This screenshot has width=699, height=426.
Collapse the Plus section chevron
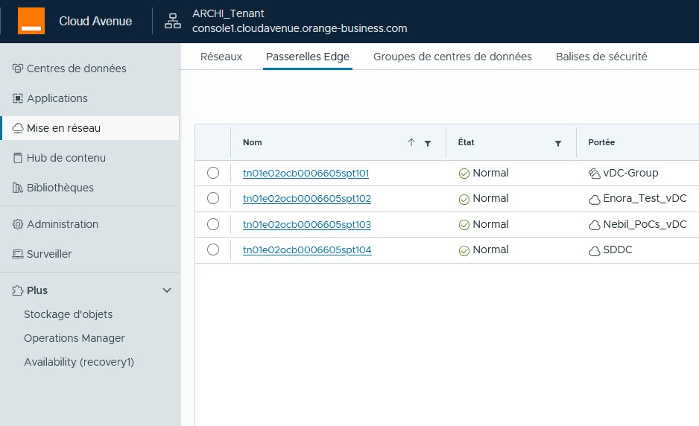click(x=167, y=290)
